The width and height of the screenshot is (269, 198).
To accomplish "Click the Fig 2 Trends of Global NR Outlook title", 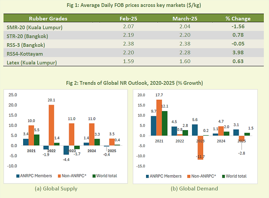I will [x=134, y=83].
